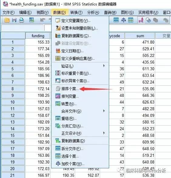This screenshot has height=178, width=171.
Task: Click the Weight Cases scale icon
Action: point(123,20)
